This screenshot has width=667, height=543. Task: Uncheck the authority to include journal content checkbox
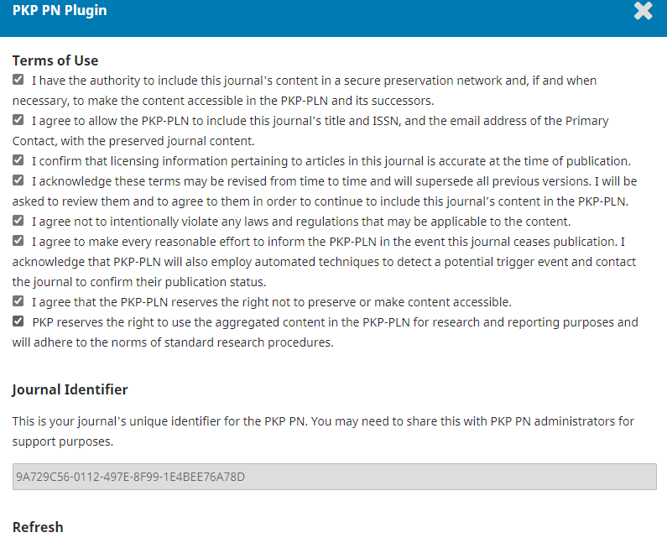(x=18, y=80)
